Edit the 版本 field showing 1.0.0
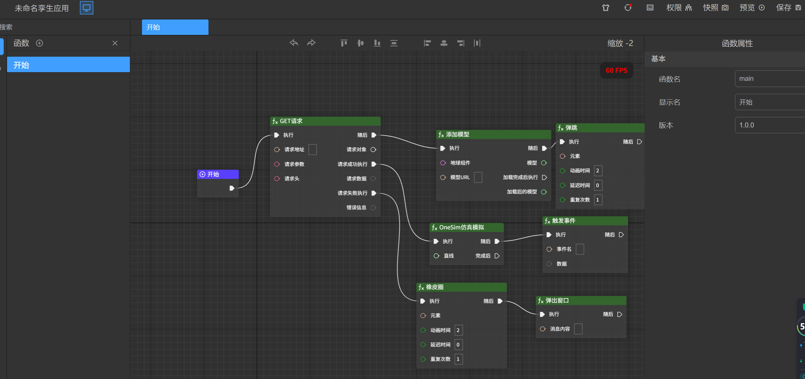Image resolution: width=805 pixels, height=379 pixels. [769, 125]
